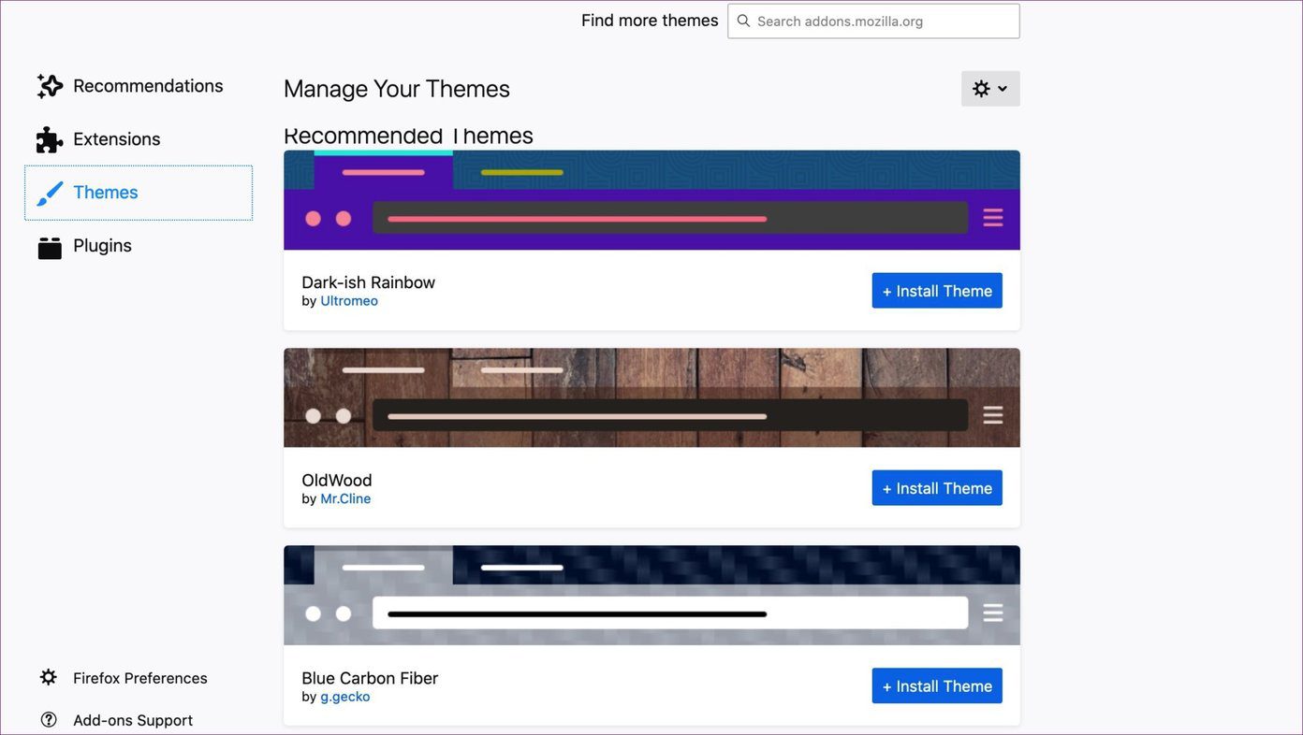Focus the Search addons.mozilla.org field
The image size is (1303, 735).
[x=873, y=21]
